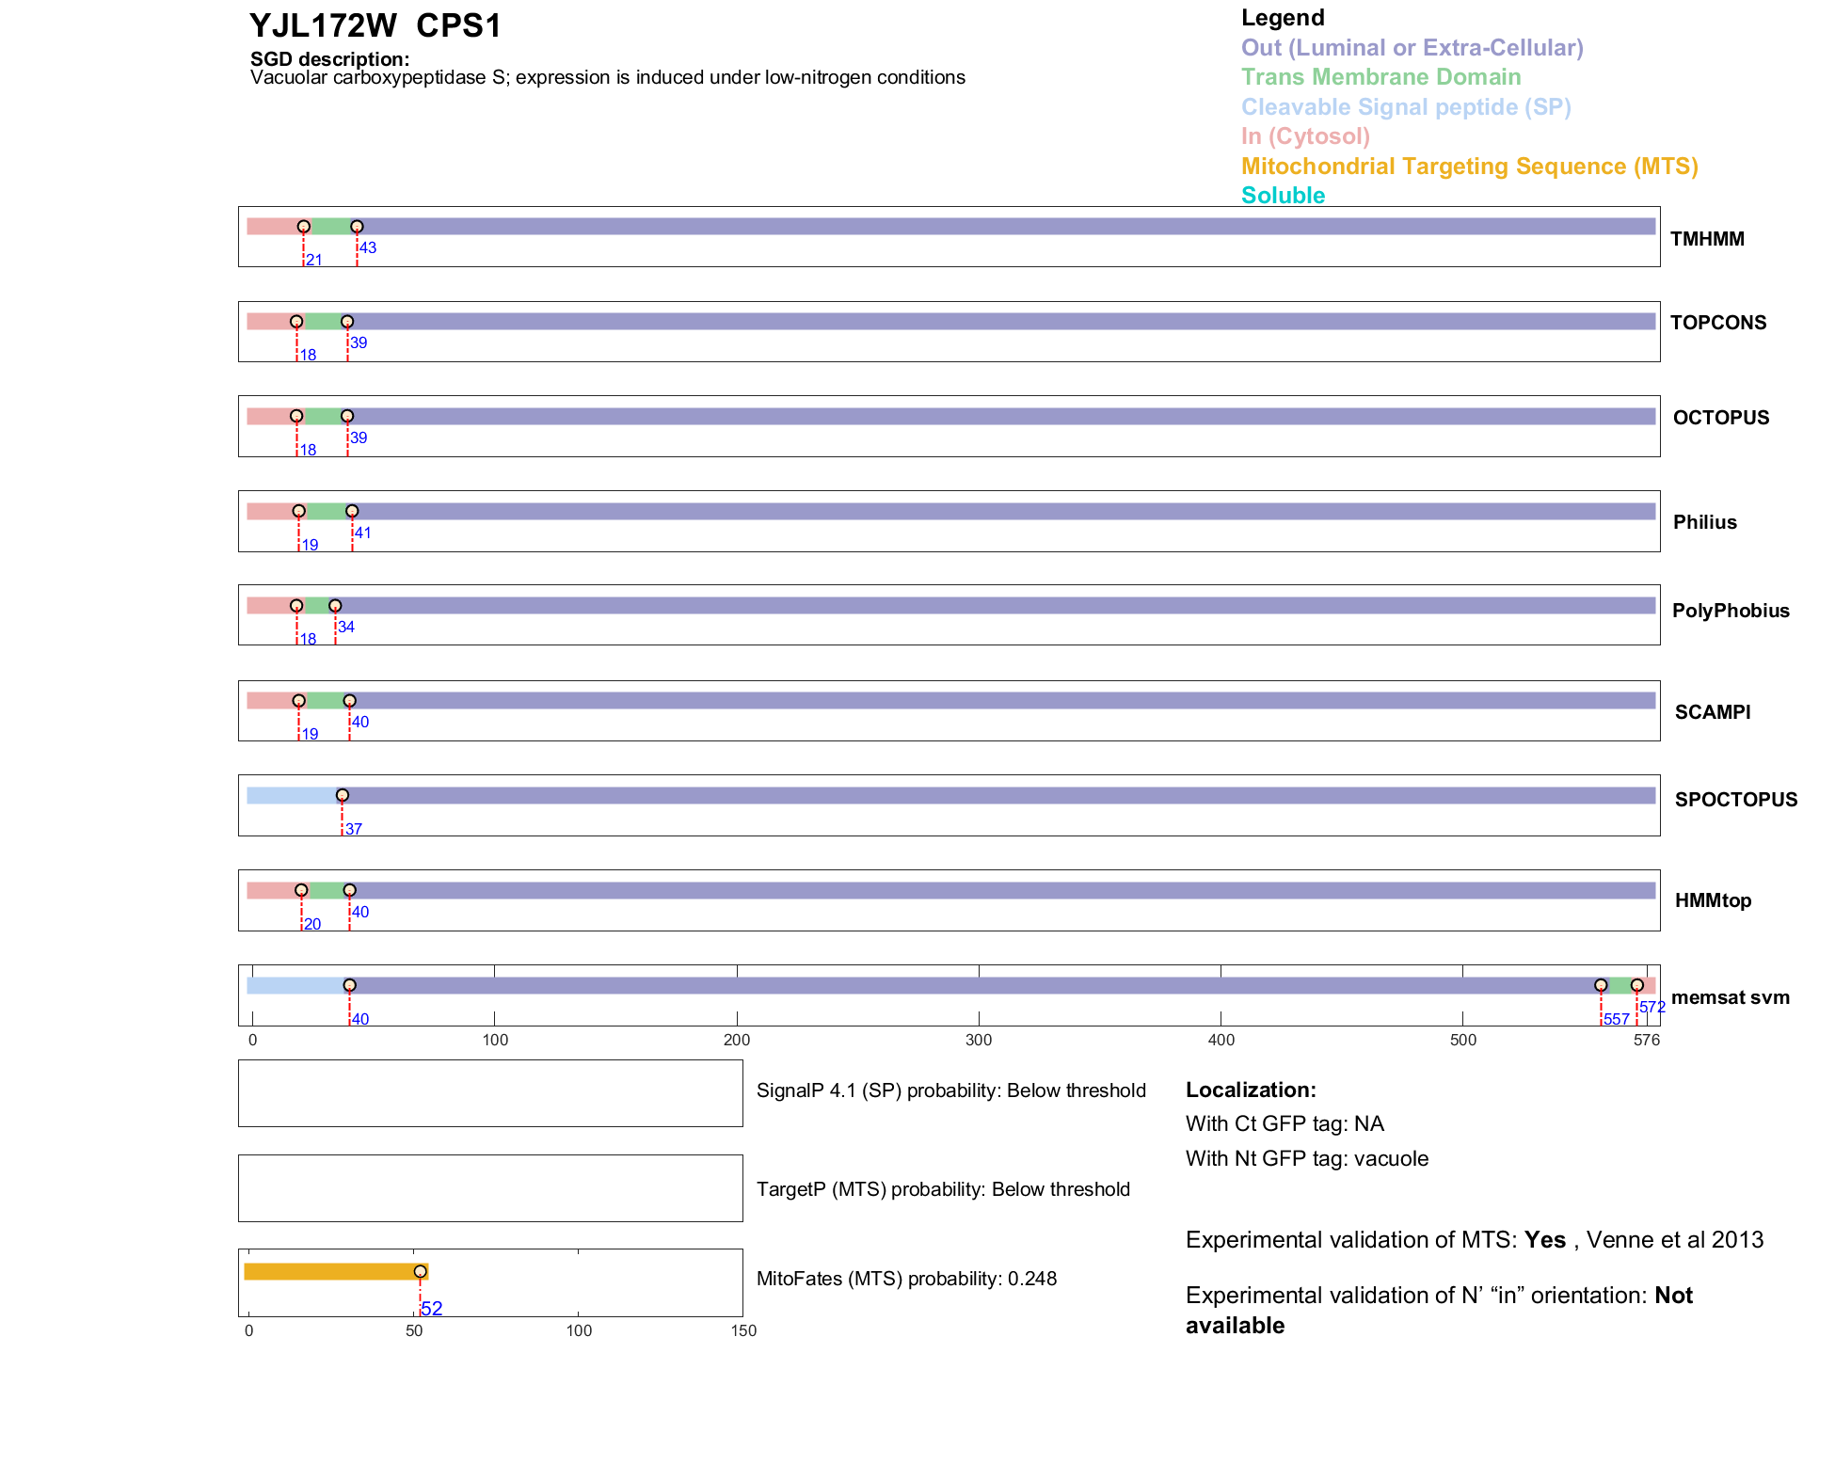The image size is (1835, 1480).
Task: Click the HMMtop predictor label
Action: tap(1713, 900)
